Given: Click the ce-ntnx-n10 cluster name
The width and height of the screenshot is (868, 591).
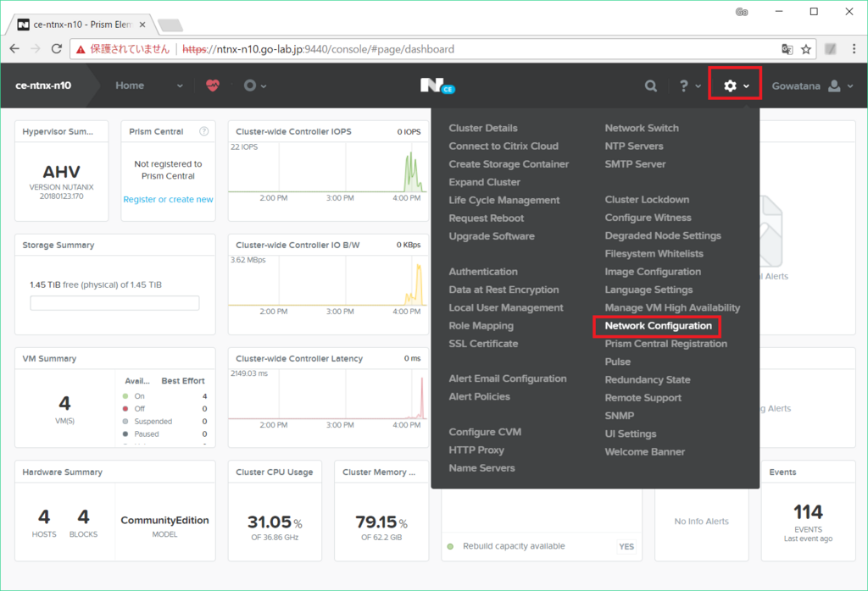Looking at the screenshot, I should coord(43,86).
